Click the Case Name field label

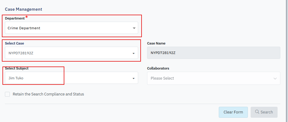pyautogui.click(x=156, y=43)
